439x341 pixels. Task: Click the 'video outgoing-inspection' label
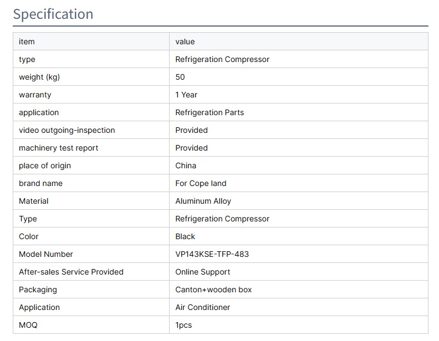point(67,130)
